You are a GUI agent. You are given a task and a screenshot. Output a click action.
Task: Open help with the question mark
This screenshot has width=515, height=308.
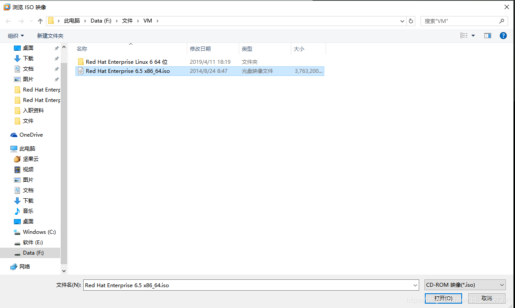click(503, 36)
